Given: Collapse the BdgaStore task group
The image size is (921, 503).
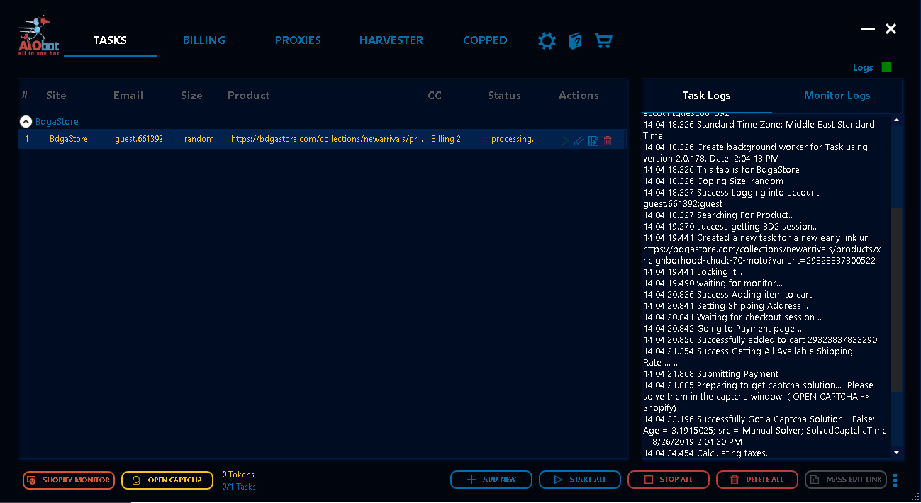Looking at the screenshot, I should [x=26, y=121].
